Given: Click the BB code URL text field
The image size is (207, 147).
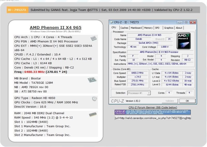Looking at the screenshot, I should pos(153,118).
